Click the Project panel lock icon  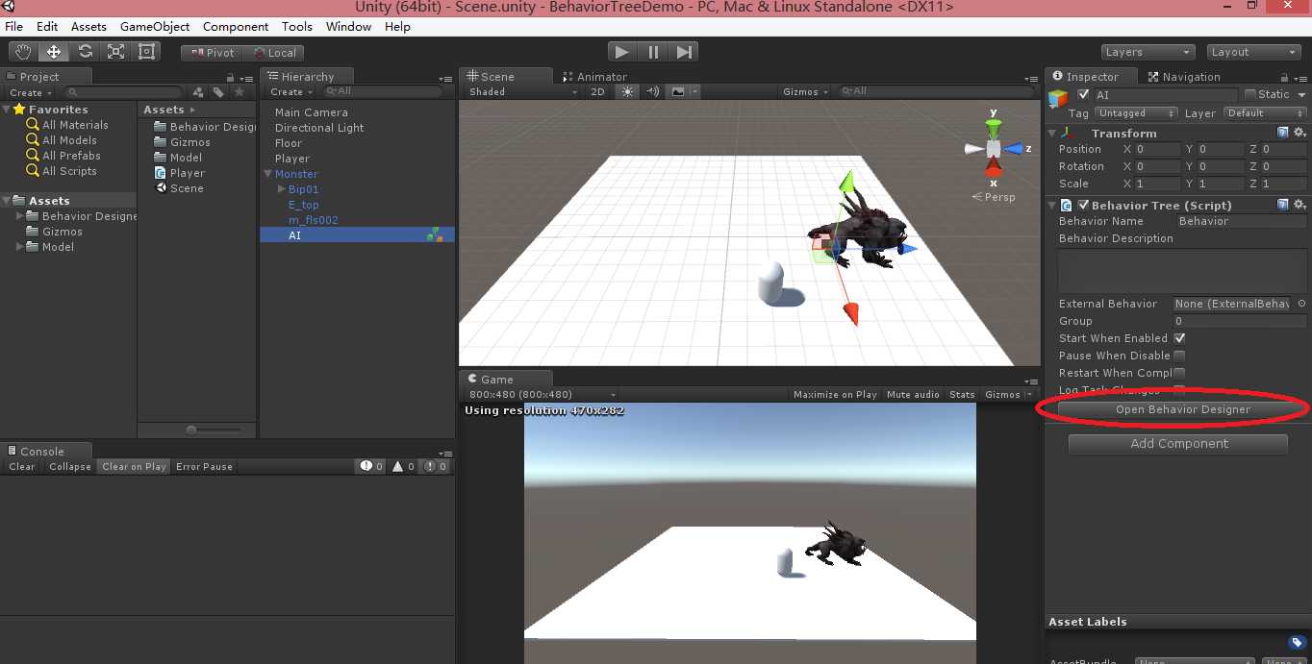pyautogui.click(x=231, y=78)
